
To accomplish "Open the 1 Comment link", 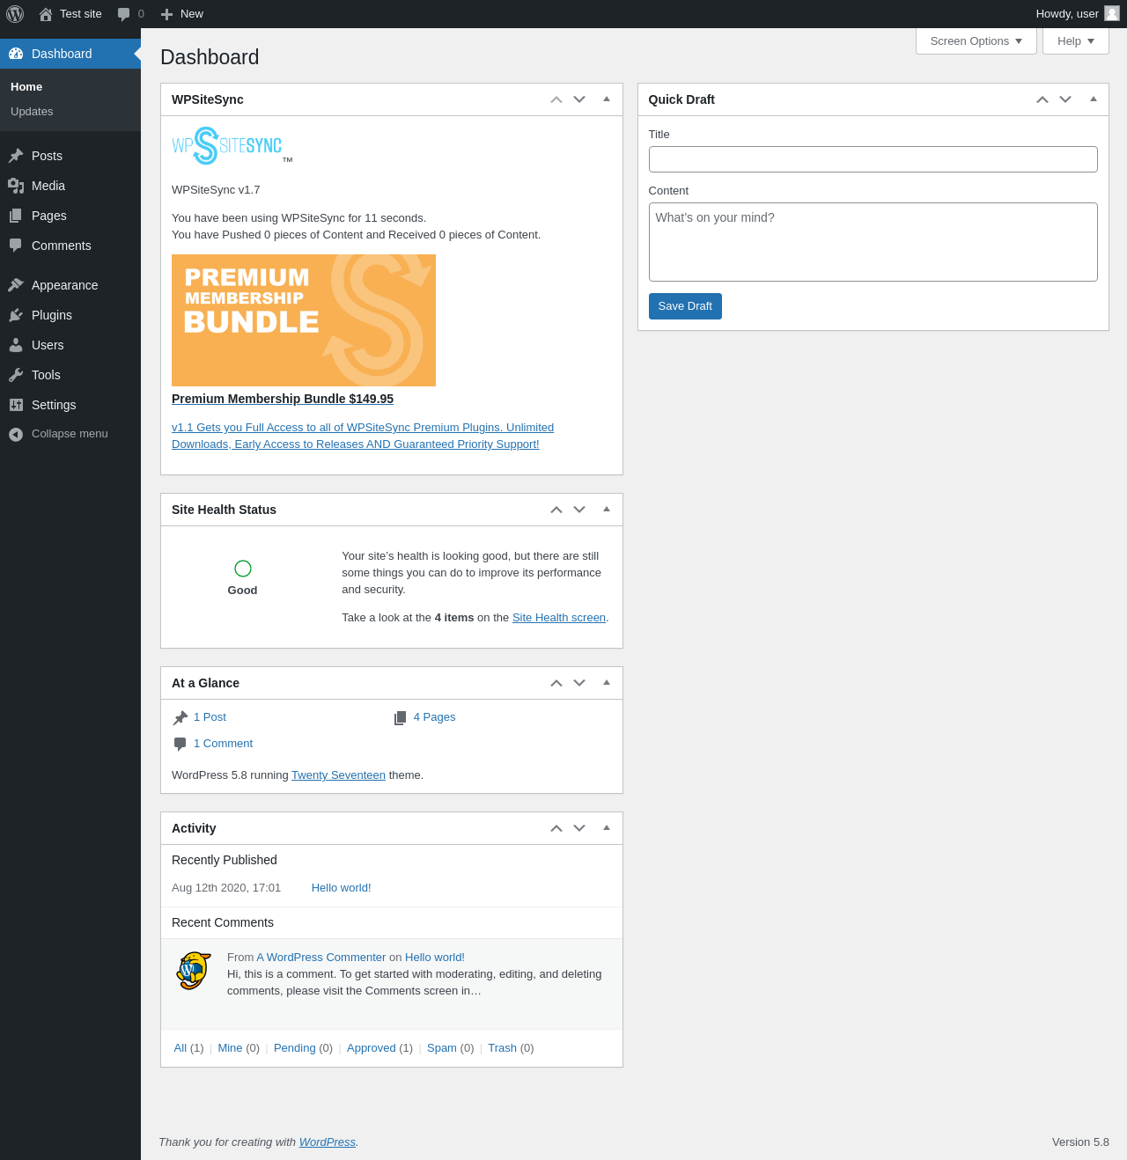I will click(223, 744).
